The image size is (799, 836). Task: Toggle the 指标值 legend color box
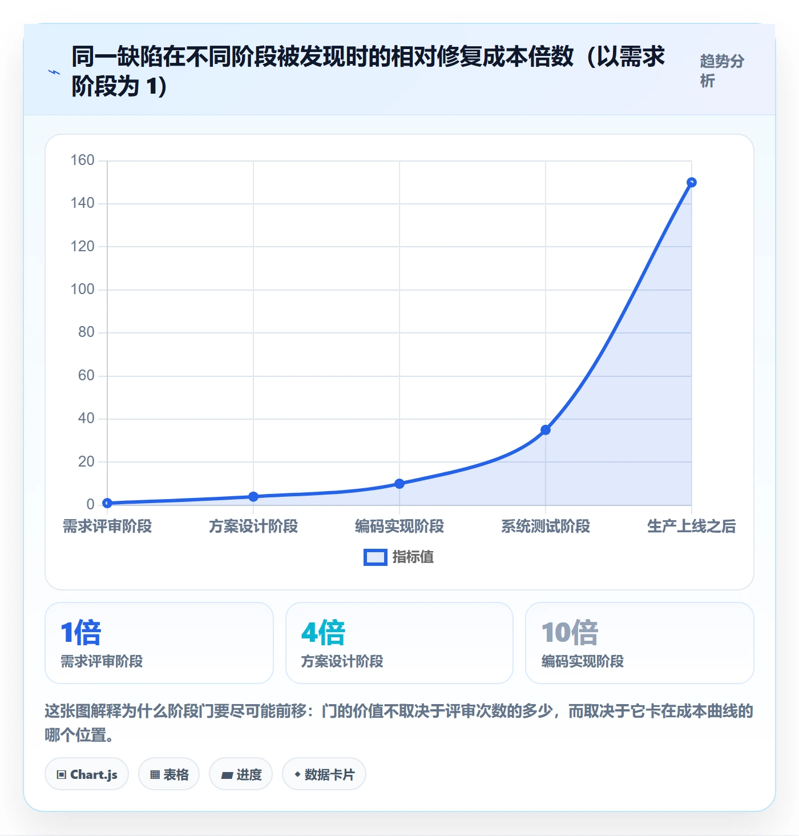pyautogui.click(x=376, y=557)
